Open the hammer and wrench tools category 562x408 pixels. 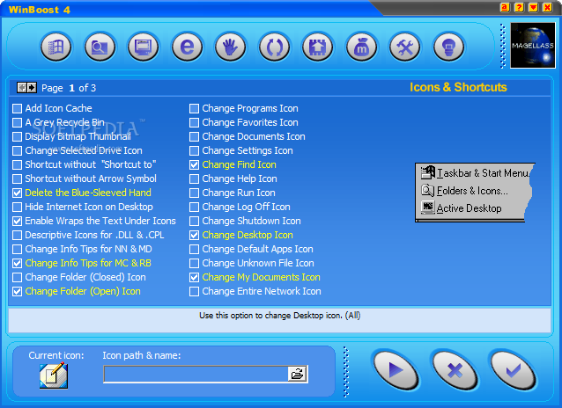(405, 47)
